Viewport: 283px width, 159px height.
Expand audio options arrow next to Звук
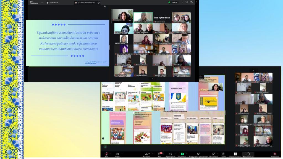[111, 154]
